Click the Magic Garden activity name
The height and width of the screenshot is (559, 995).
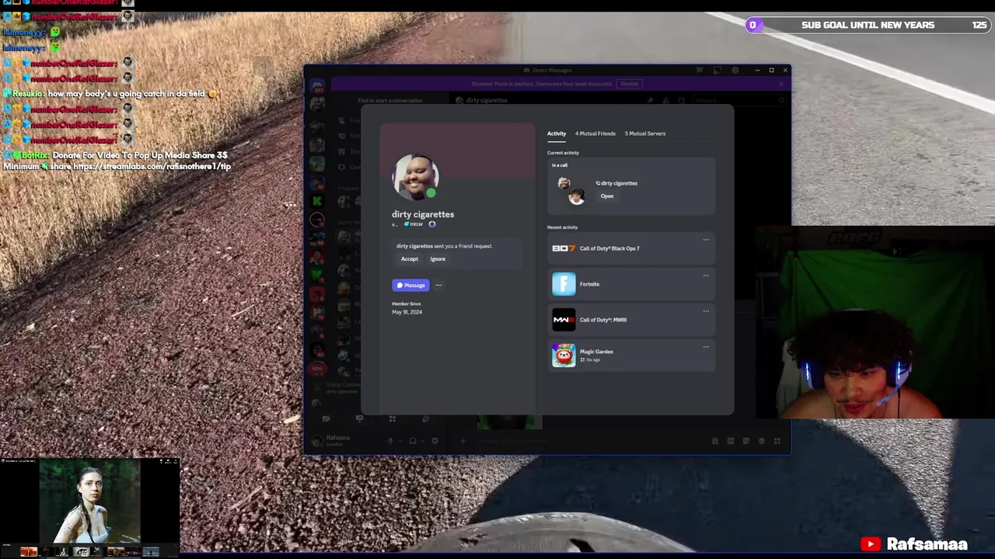click(x=596, y=352)
